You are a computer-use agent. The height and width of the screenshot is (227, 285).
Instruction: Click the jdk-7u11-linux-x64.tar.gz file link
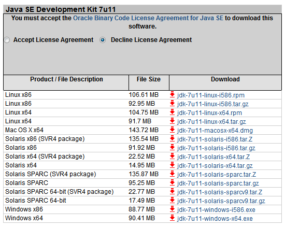click(211, 122)
